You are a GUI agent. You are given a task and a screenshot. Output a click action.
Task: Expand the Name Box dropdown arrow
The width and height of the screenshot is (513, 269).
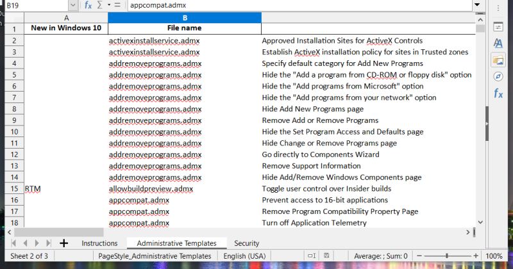click(x=73, y=5)
